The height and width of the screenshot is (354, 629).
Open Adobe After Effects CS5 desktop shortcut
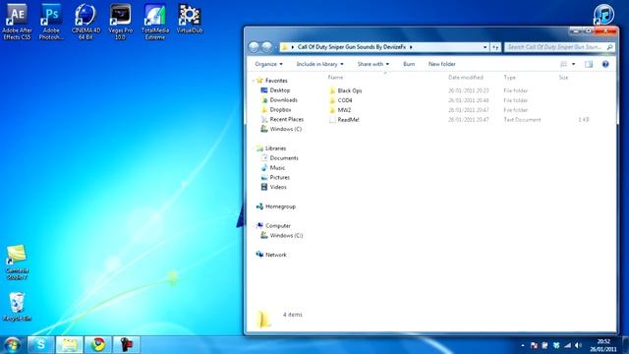click(17, 22)
